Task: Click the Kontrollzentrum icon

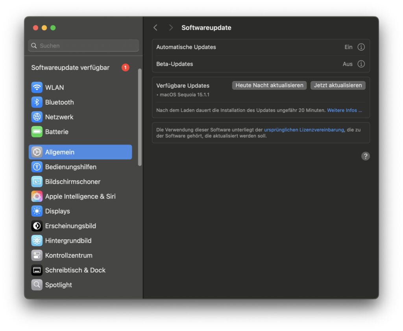Action: [x=37, y=255]
